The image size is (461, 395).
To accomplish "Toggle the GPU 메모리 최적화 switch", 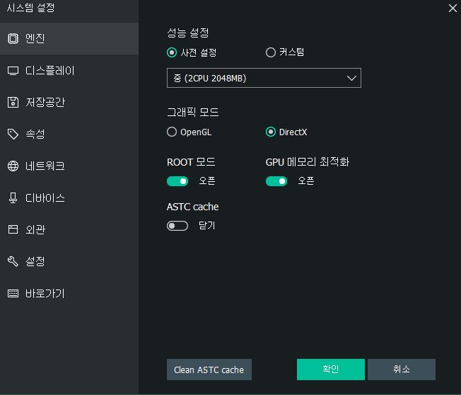I will [276, 181].
